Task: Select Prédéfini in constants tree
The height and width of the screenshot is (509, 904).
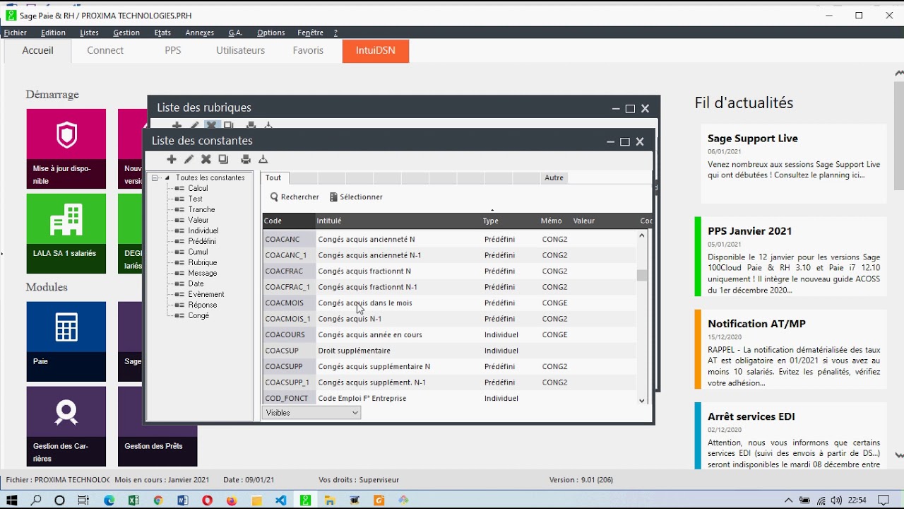Action: (x=202, y=242)
